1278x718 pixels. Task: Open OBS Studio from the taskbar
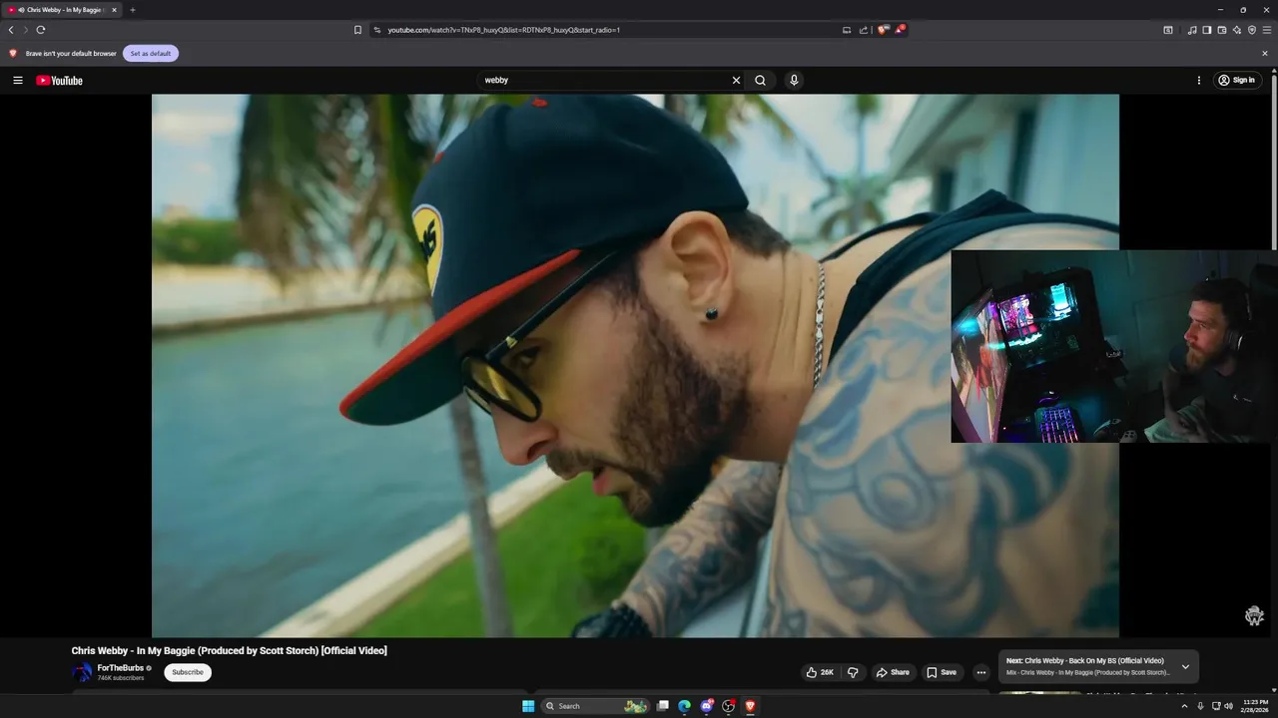729,706
